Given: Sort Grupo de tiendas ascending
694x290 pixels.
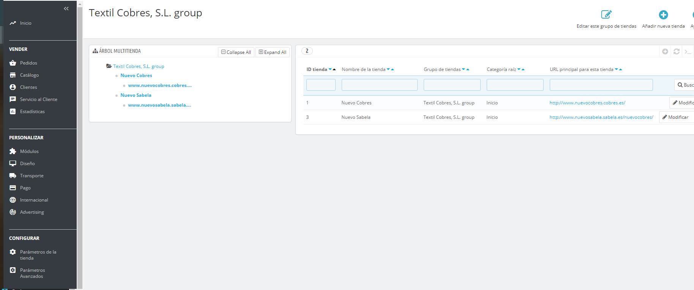Looking at the screenshot, I should (468, 69).
